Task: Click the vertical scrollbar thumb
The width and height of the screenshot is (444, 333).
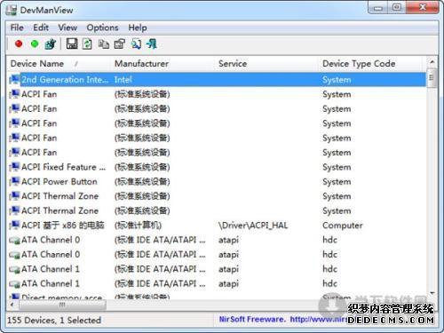Action: click(432, 78)
